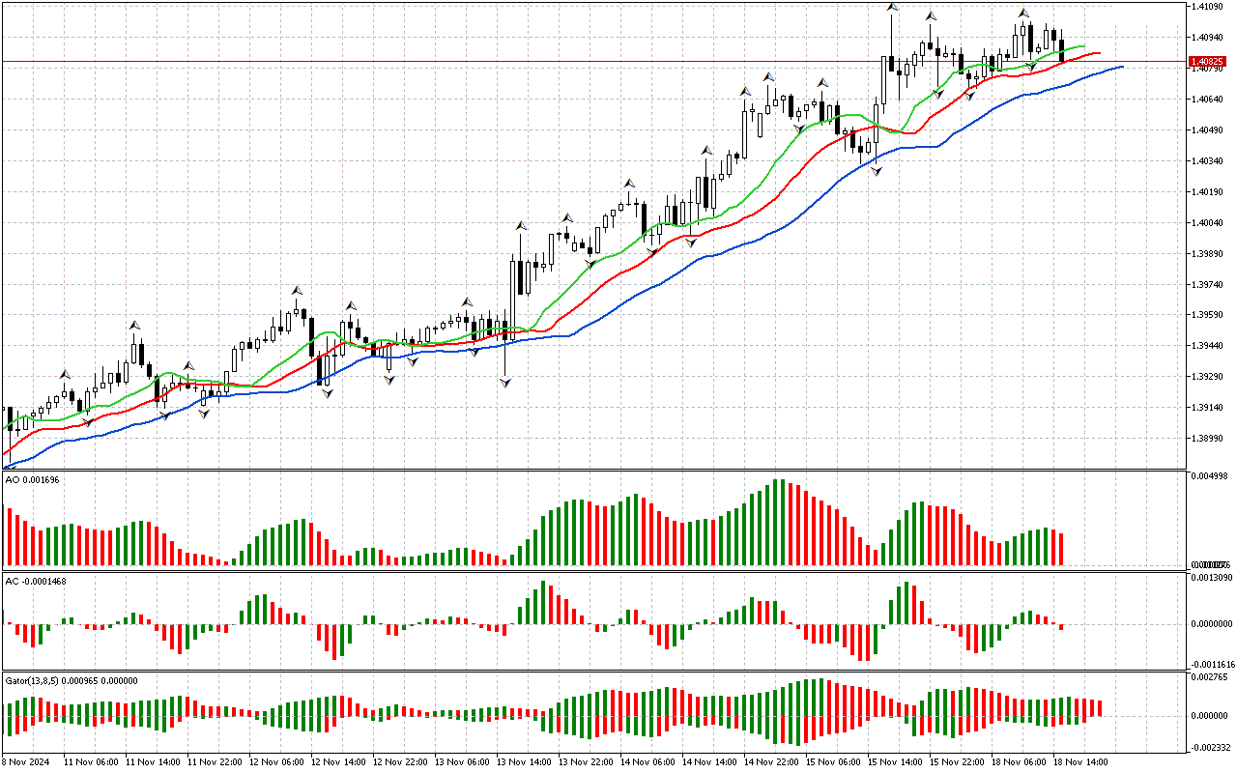Click the AO scale value 0.004998
Image resolution: width=1237 pixels, height=773 pixels.
[1208, 476]
